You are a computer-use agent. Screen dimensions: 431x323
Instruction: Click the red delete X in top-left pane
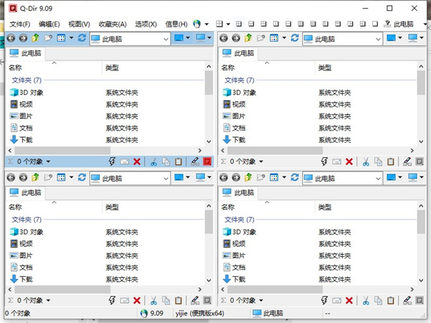point(136,162)
